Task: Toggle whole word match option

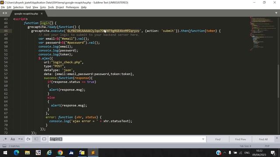Action: point(21,139)
